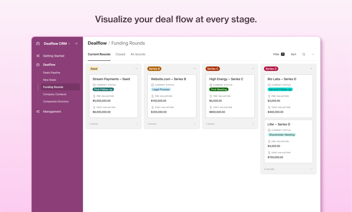Click the $200,000.00 post-valuation value
Viewport: 352px width, 212px height.
click(159, 112)
